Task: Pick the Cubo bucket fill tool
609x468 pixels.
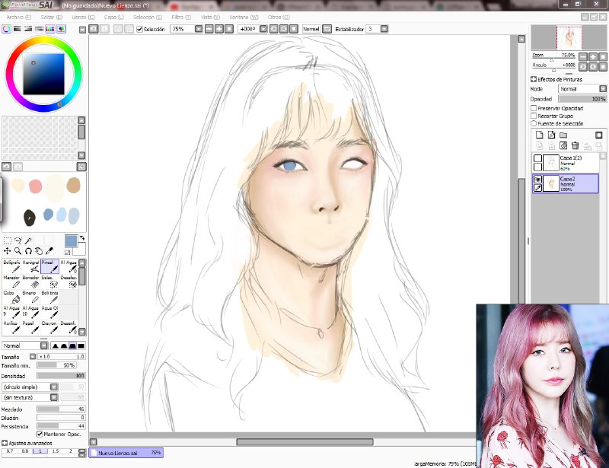Action: [11, 298]
